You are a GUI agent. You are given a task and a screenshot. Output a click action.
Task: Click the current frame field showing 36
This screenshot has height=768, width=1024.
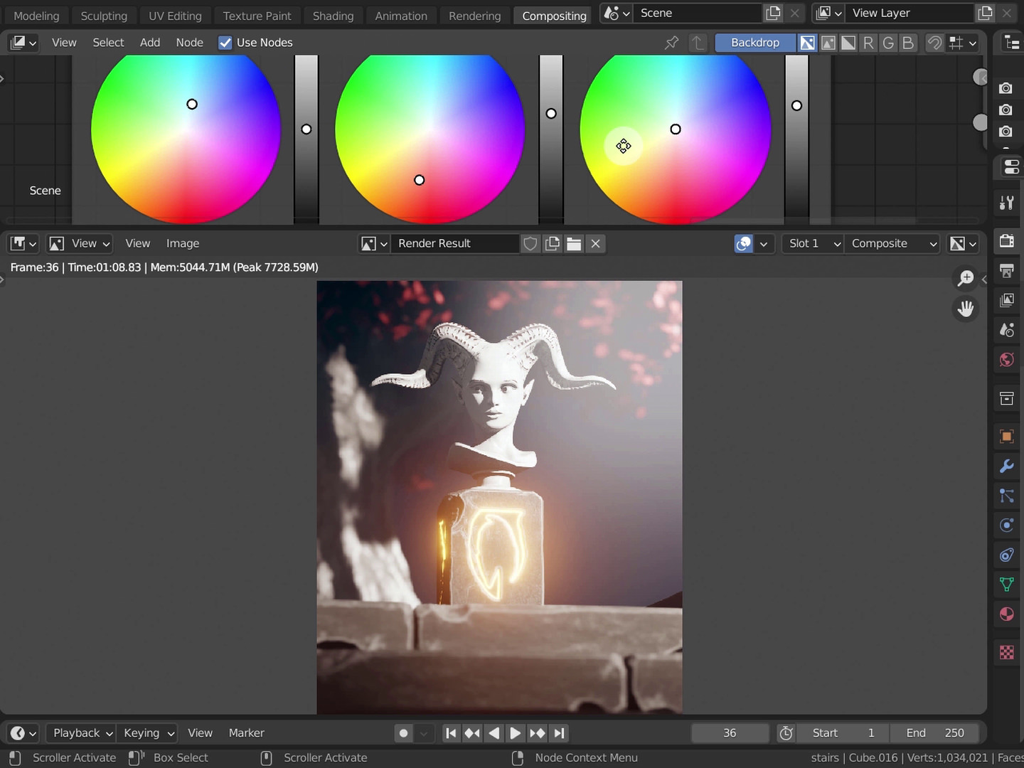coord(730,733)
